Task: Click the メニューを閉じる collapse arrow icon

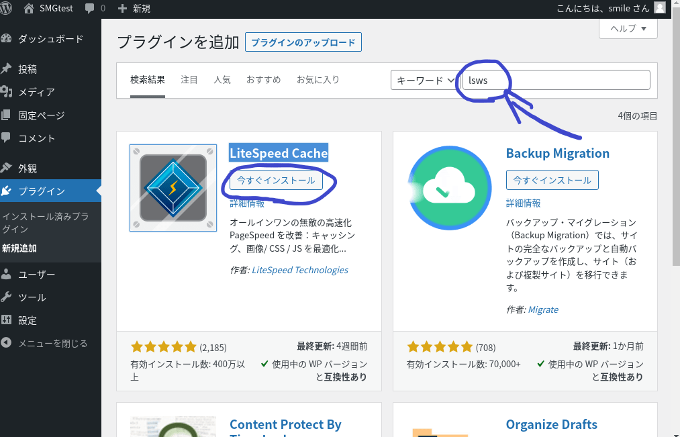Action: coord(6,343)
